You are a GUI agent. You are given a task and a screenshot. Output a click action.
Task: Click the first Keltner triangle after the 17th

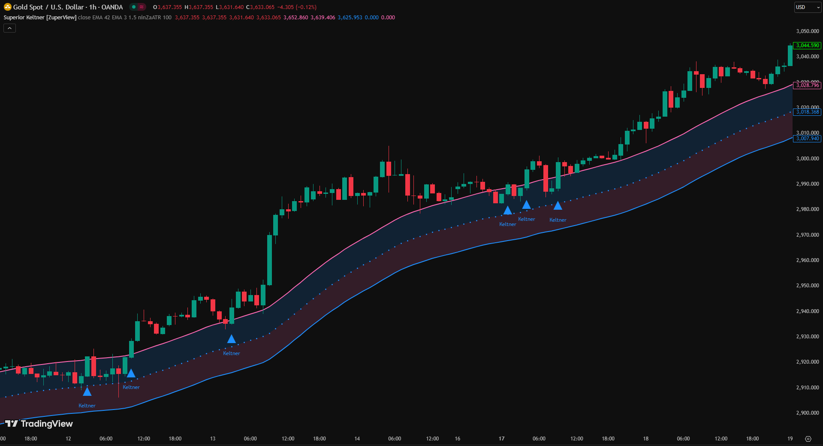click(507, 210)
